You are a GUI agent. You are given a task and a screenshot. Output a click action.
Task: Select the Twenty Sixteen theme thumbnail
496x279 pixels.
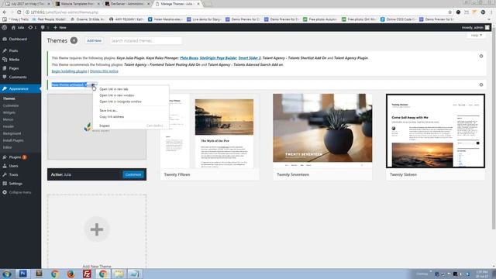click(436, 131)
